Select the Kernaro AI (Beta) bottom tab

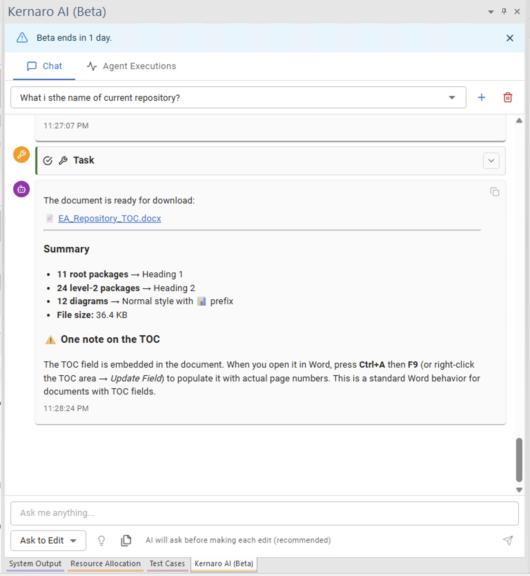point(224,564)
